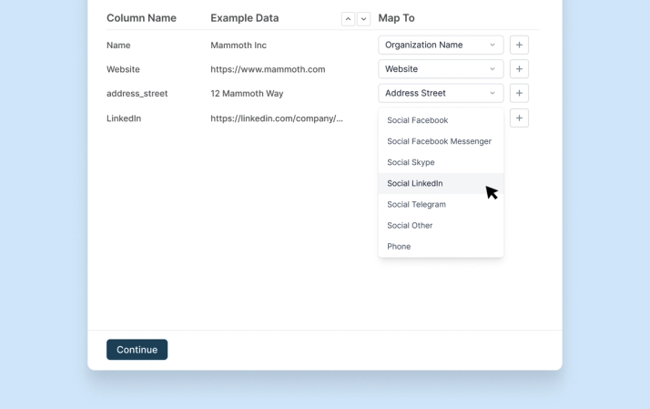Click the down arrow next to Example Data
The image size is (650, 409).
click(363, 18)
